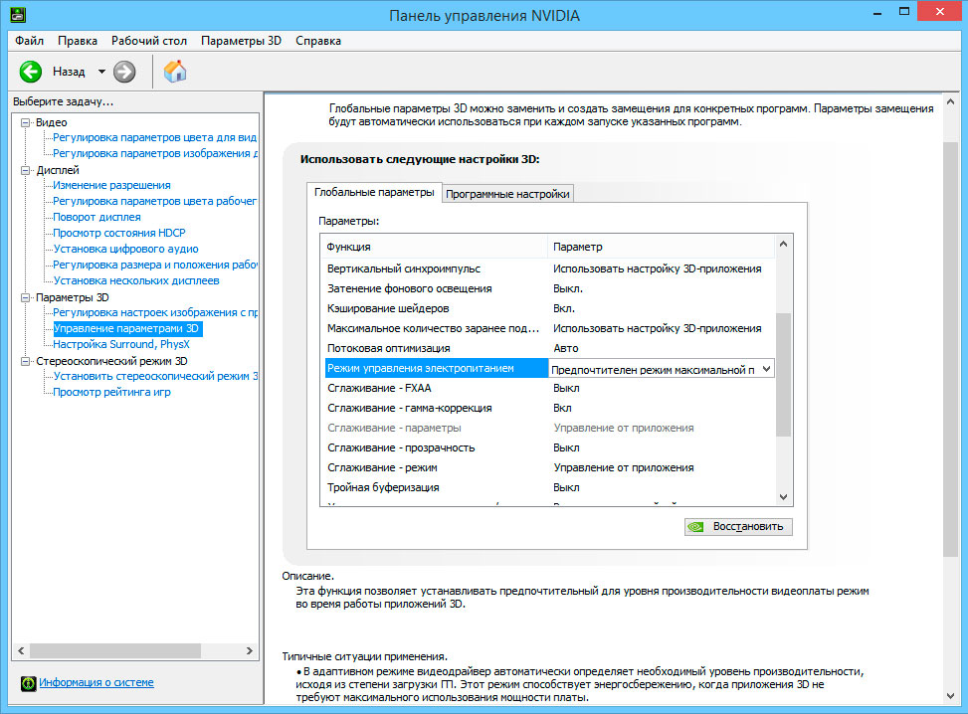The width and height of the screenshot is (968, 714).
Task: Click the main page vertical scrollbar thumb
Action: pyautogui.click(x=951, y=350)
